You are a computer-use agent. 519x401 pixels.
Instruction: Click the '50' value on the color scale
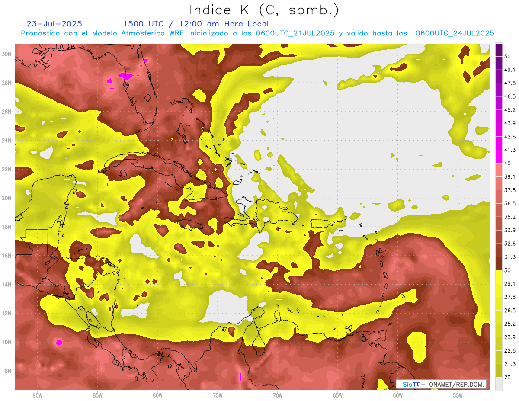[508, 57]
